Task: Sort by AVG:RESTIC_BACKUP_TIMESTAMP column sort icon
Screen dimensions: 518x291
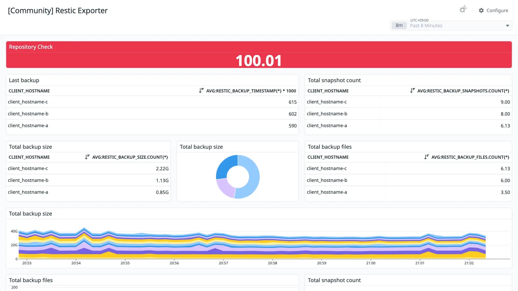Action: pyautogui.click(x=201, y=91)
